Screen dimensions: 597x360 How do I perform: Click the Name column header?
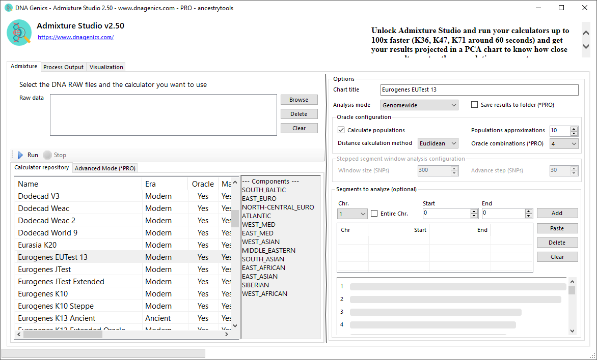78,184
